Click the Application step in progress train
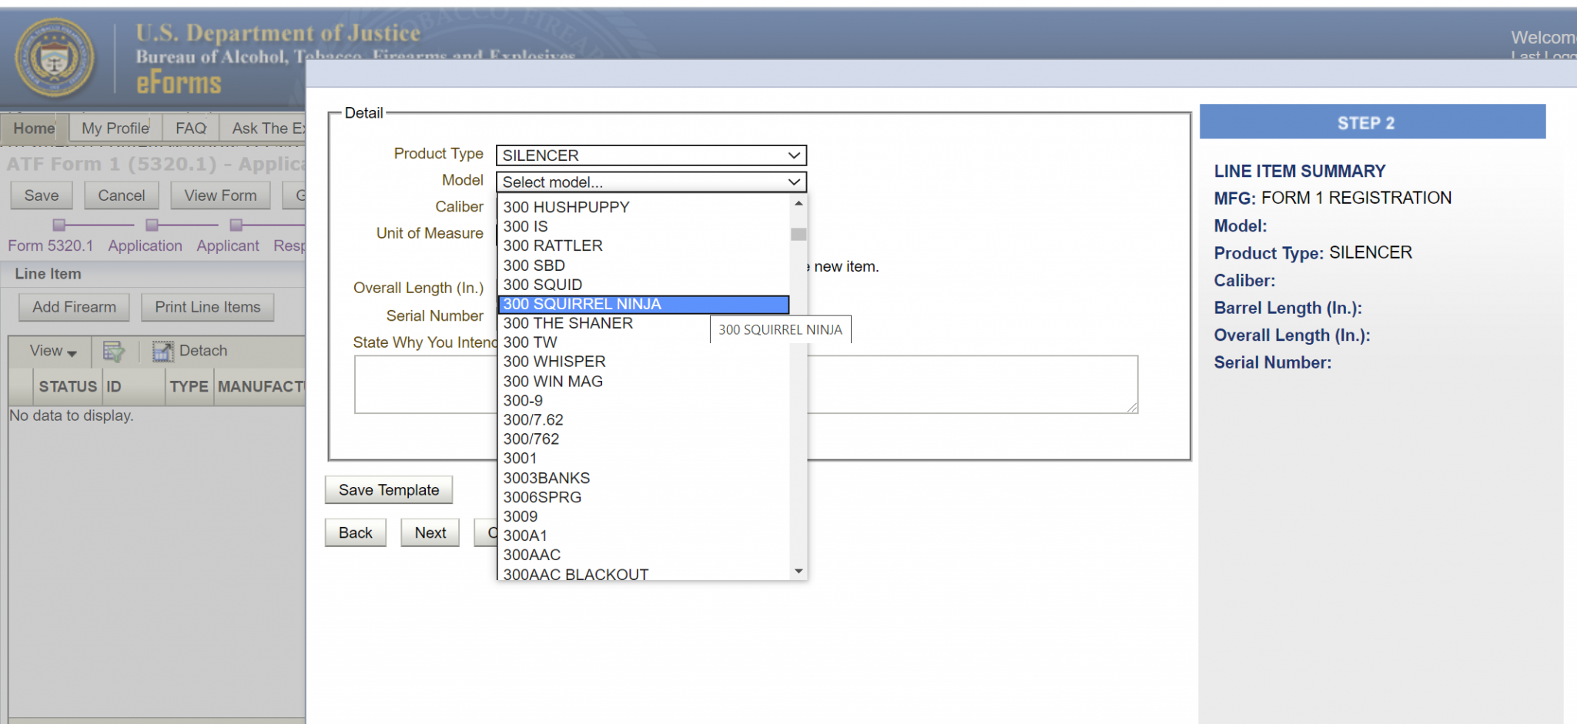The width and height of the screenshot is (1577, 724). coord(145,245)
